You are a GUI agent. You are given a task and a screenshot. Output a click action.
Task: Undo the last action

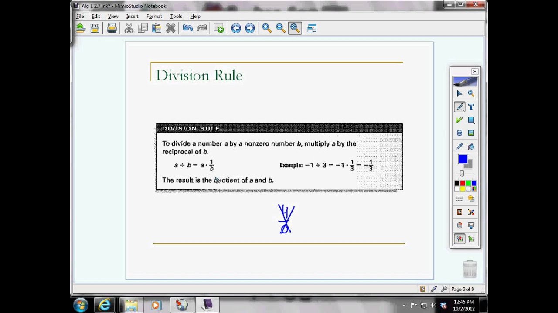[x=188, y=28]
